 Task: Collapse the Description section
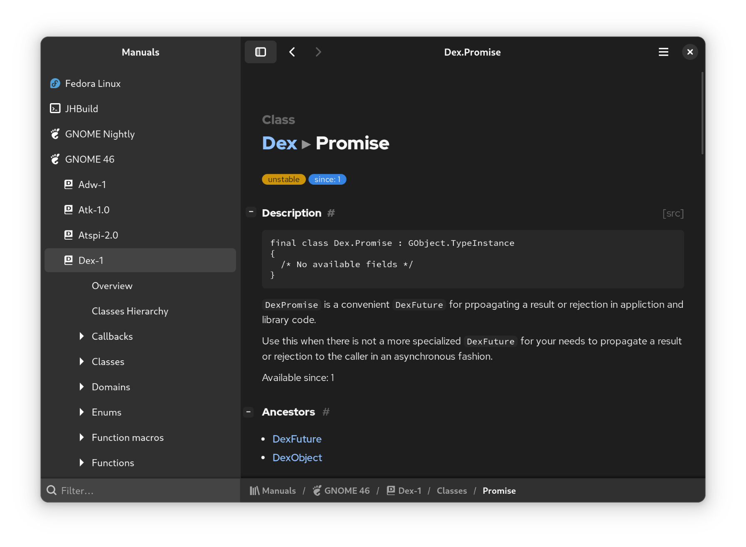click(251, 212)
